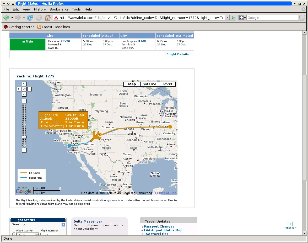Switch map to Hybrid view
Viewport: 308px width, 243px height.
click(x=167, y=84)
